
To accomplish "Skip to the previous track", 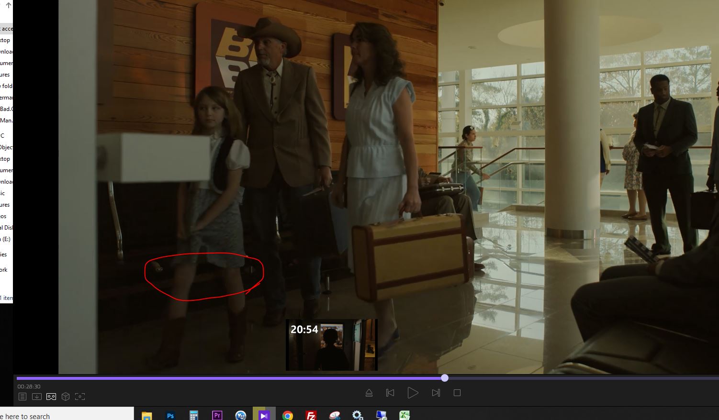I will point(390,393).
